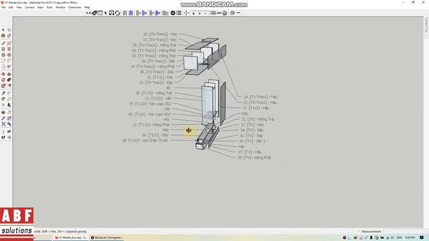Click the ENG language indicator
The image size is (429, 241).
400,238
